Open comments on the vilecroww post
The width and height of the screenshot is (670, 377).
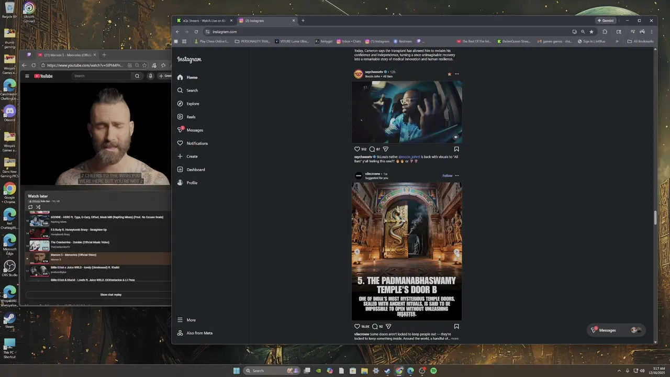tap(375, 326)
